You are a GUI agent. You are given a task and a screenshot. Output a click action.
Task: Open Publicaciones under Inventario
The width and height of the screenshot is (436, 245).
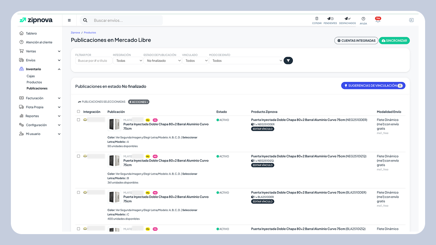[37, 88]
